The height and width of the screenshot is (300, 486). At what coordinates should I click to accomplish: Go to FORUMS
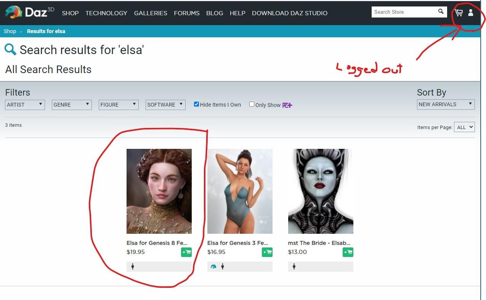(x=187, y=13)
